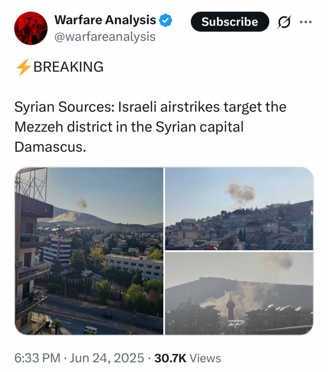Viewport: 328px width, 372px height.
Task: Open the top-right hillside smoke photo
Action: tap(239, 208)
